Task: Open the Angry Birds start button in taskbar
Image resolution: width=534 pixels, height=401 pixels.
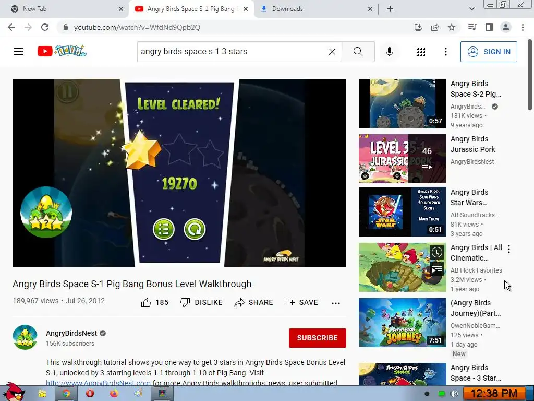Action: (14, 392)
